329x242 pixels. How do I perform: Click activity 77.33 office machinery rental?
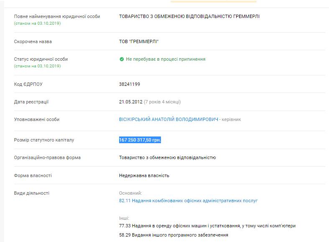(207, 226)
